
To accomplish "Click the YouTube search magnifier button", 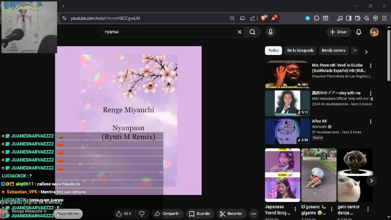I will (x=252, y=32).
